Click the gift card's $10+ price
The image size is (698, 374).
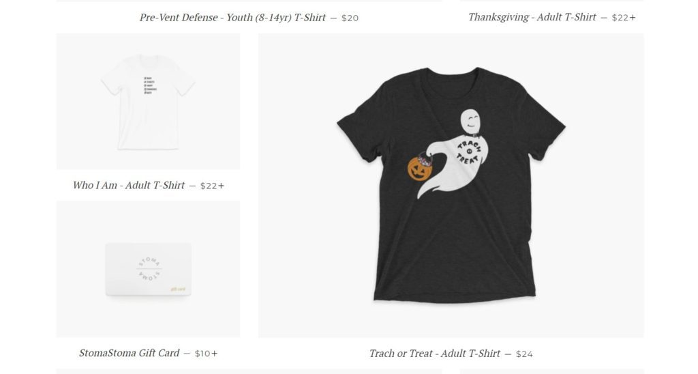(207, 354)
